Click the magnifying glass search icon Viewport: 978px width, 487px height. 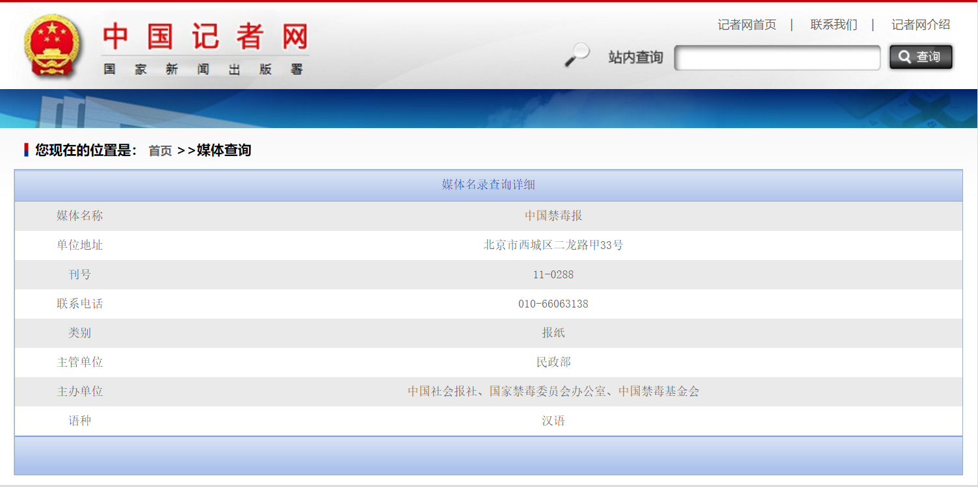(576, 55)
